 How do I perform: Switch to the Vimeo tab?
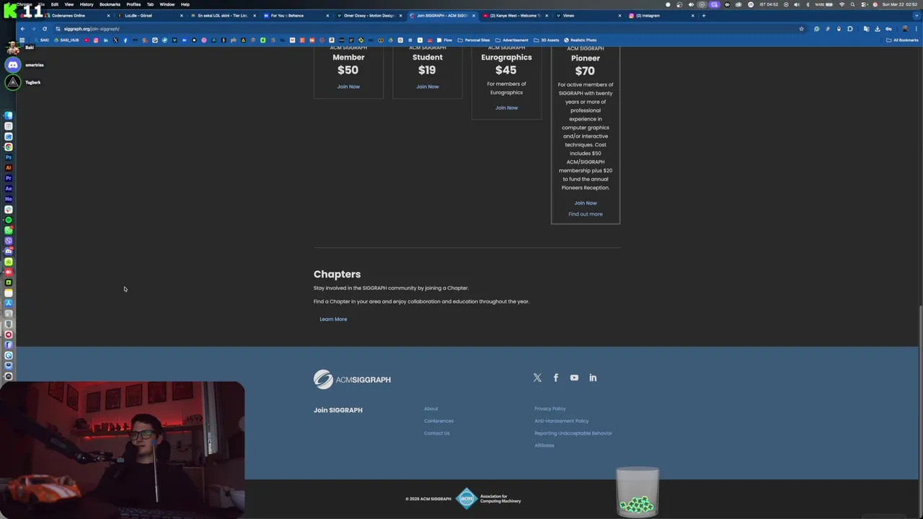click(588, 15)
